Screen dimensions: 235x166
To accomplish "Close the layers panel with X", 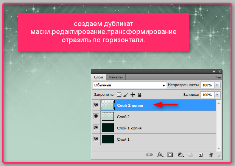I will 220,72.
